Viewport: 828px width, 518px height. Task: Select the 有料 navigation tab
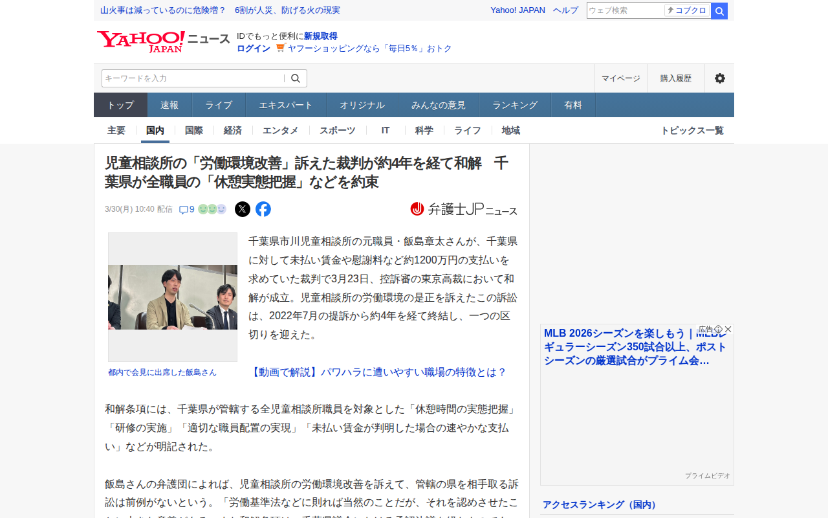[573, 105]
